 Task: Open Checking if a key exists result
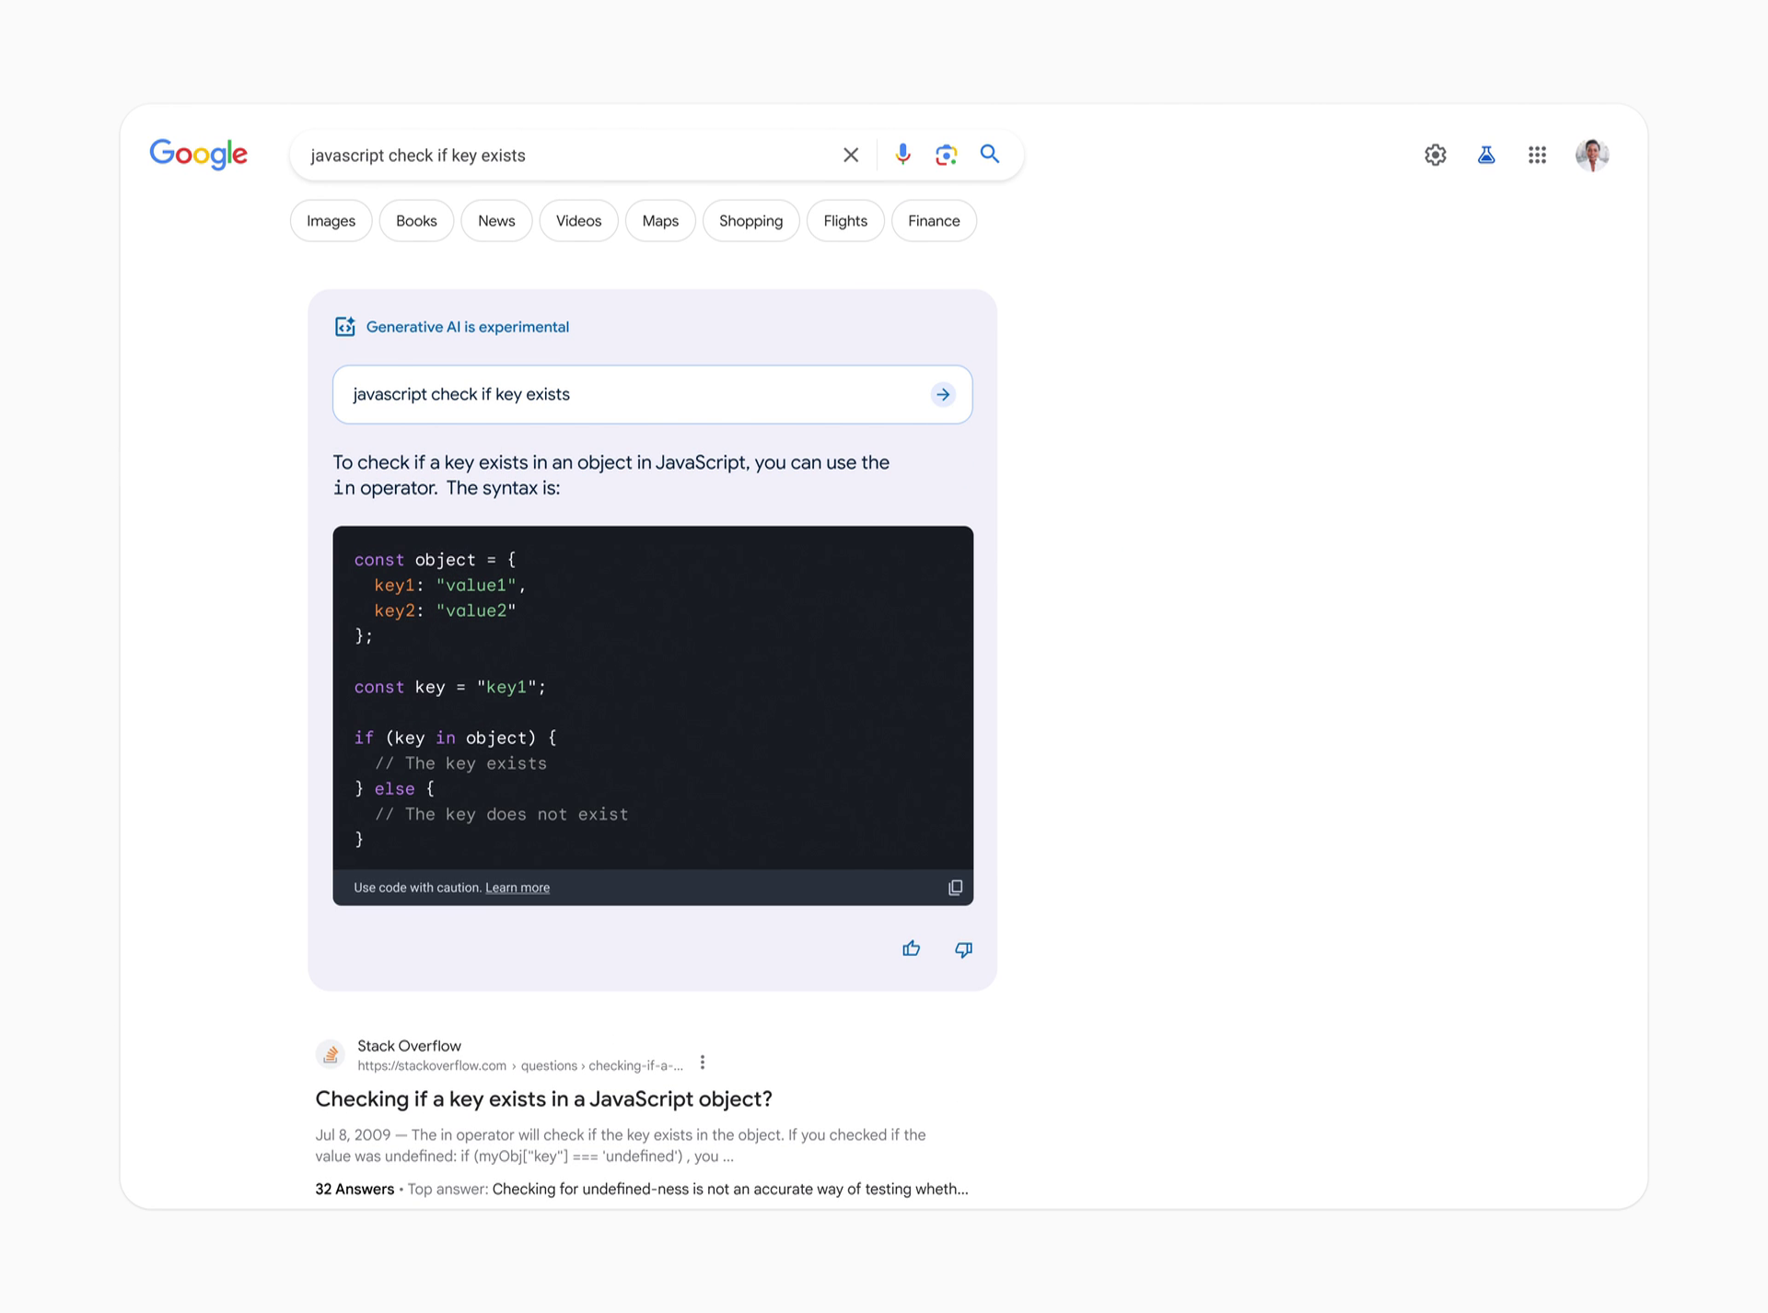click(x=543, y=1098)
